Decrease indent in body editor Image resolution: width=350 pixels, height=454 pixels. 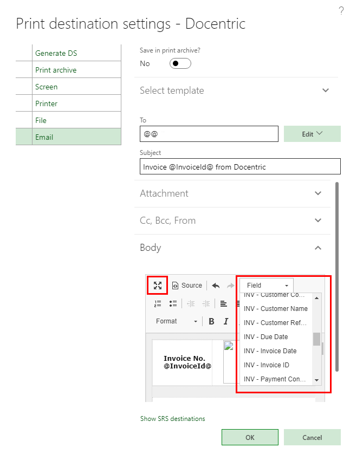click(191, 303)
